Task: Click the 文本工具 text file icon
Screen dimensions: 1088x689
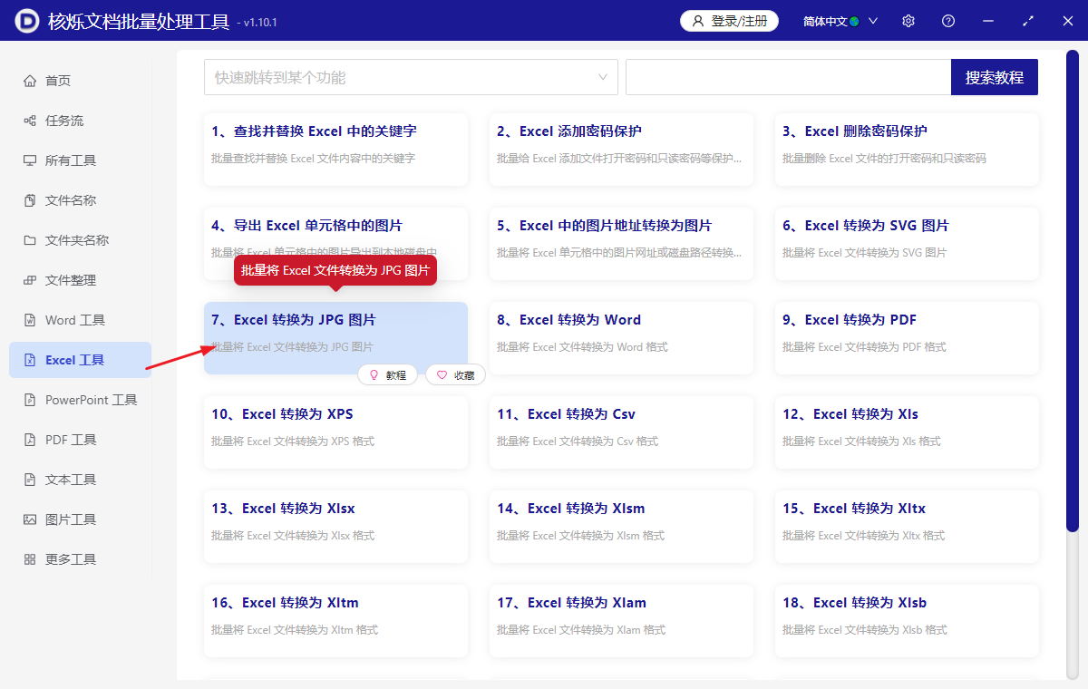Action: click(x=30, y=480)
